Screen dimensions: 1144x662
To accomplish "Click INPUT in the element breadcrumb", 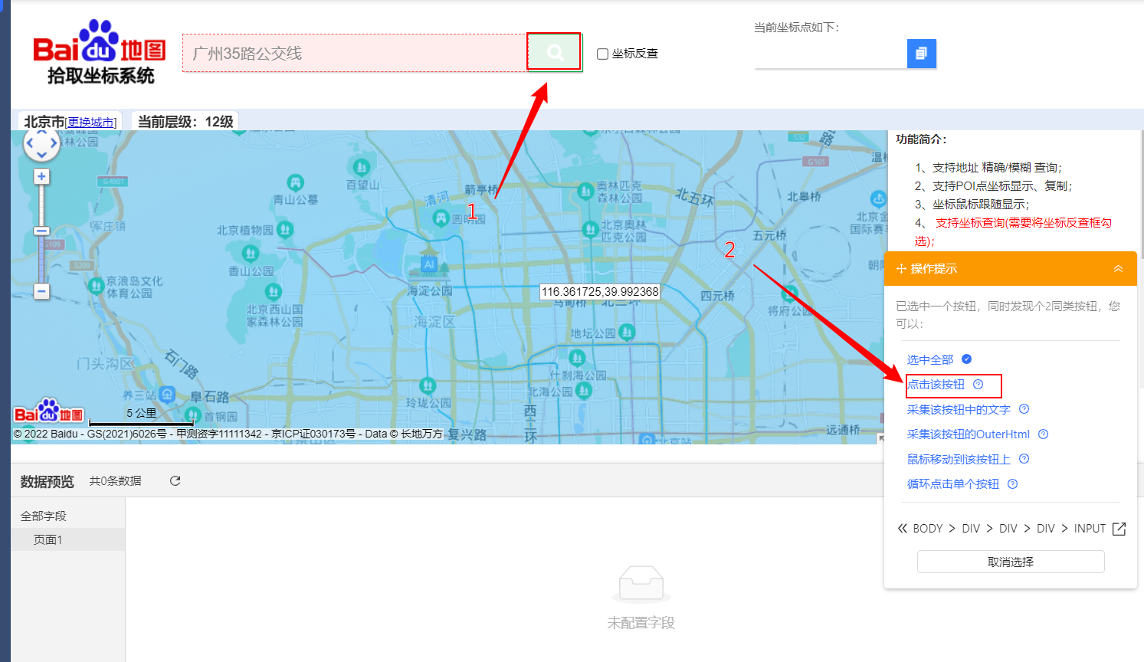I will pyautogui.click(x=1090, y=529).
